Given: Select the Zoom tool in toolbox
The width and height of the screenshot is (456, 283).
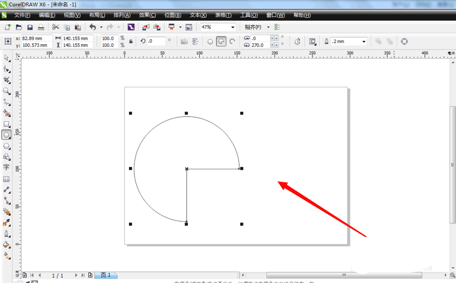Looking at the screenshot, I should [x=7, y=91].
